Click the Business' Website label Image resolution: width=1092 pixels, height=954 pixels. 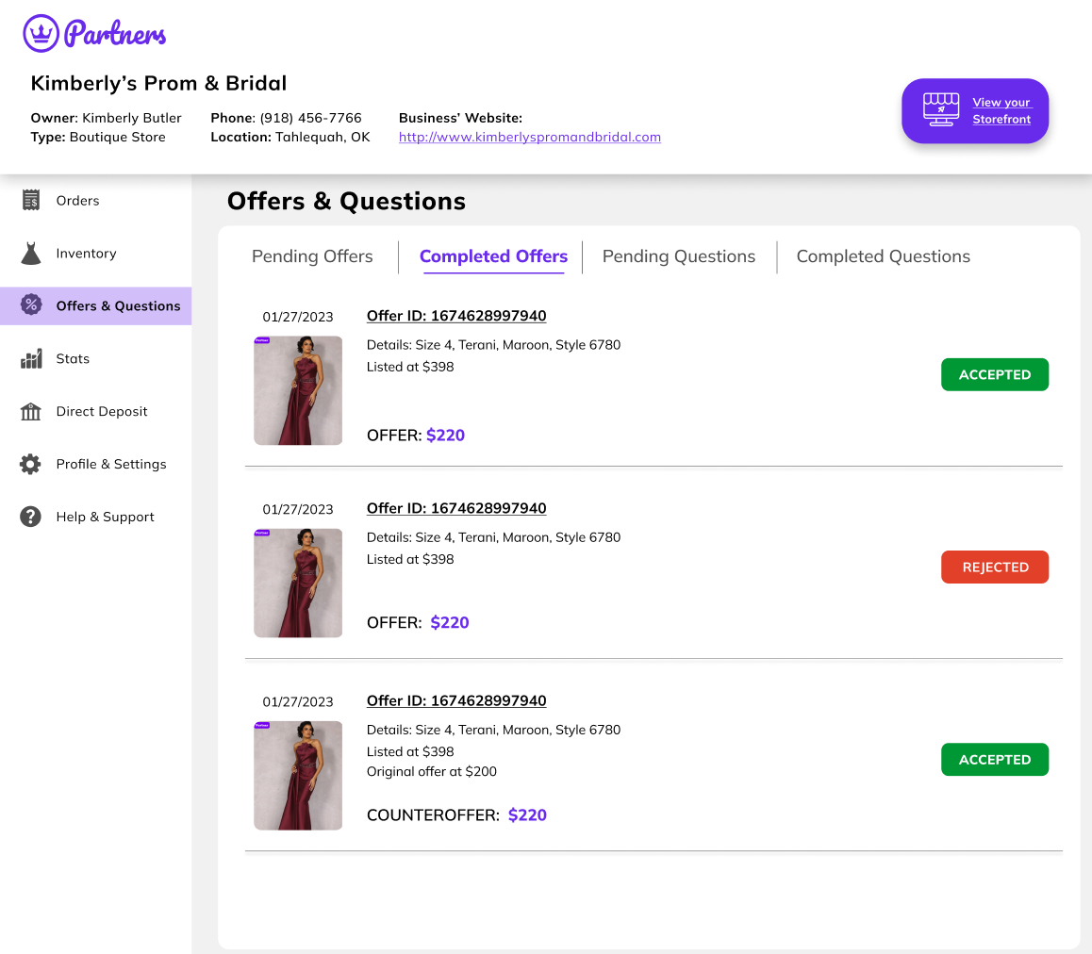[460, 118]
